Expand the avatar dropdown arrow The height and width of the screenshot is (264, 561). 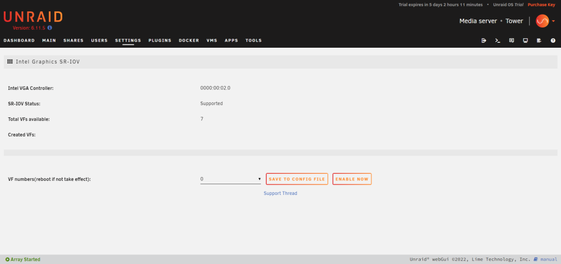[554, 21]
